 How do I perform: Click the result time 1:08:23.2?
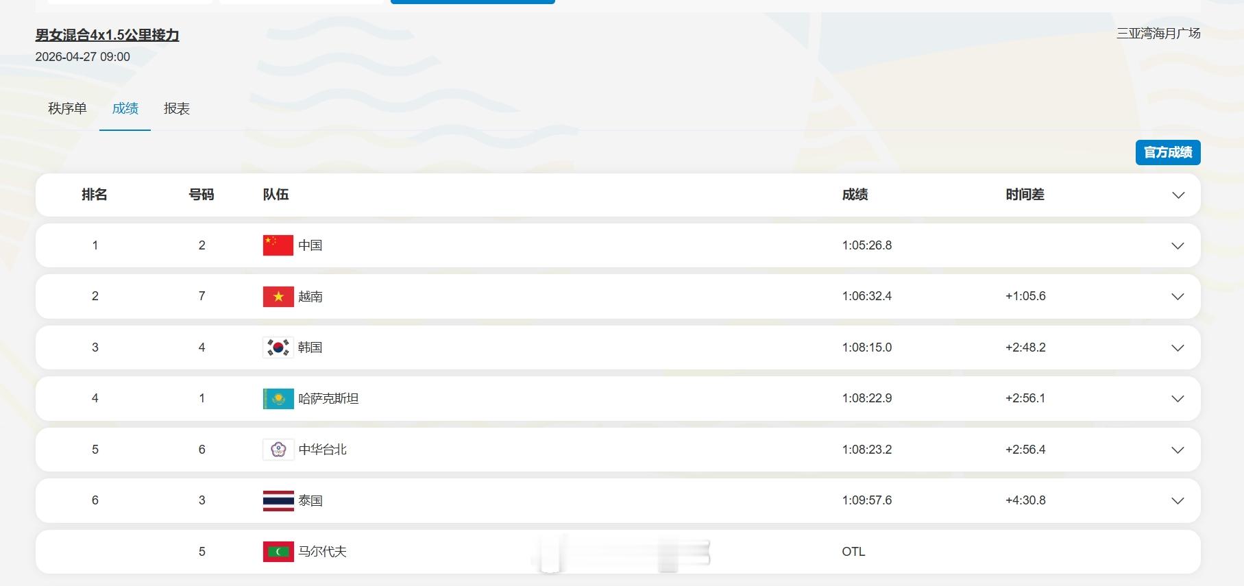pos(867,450)
